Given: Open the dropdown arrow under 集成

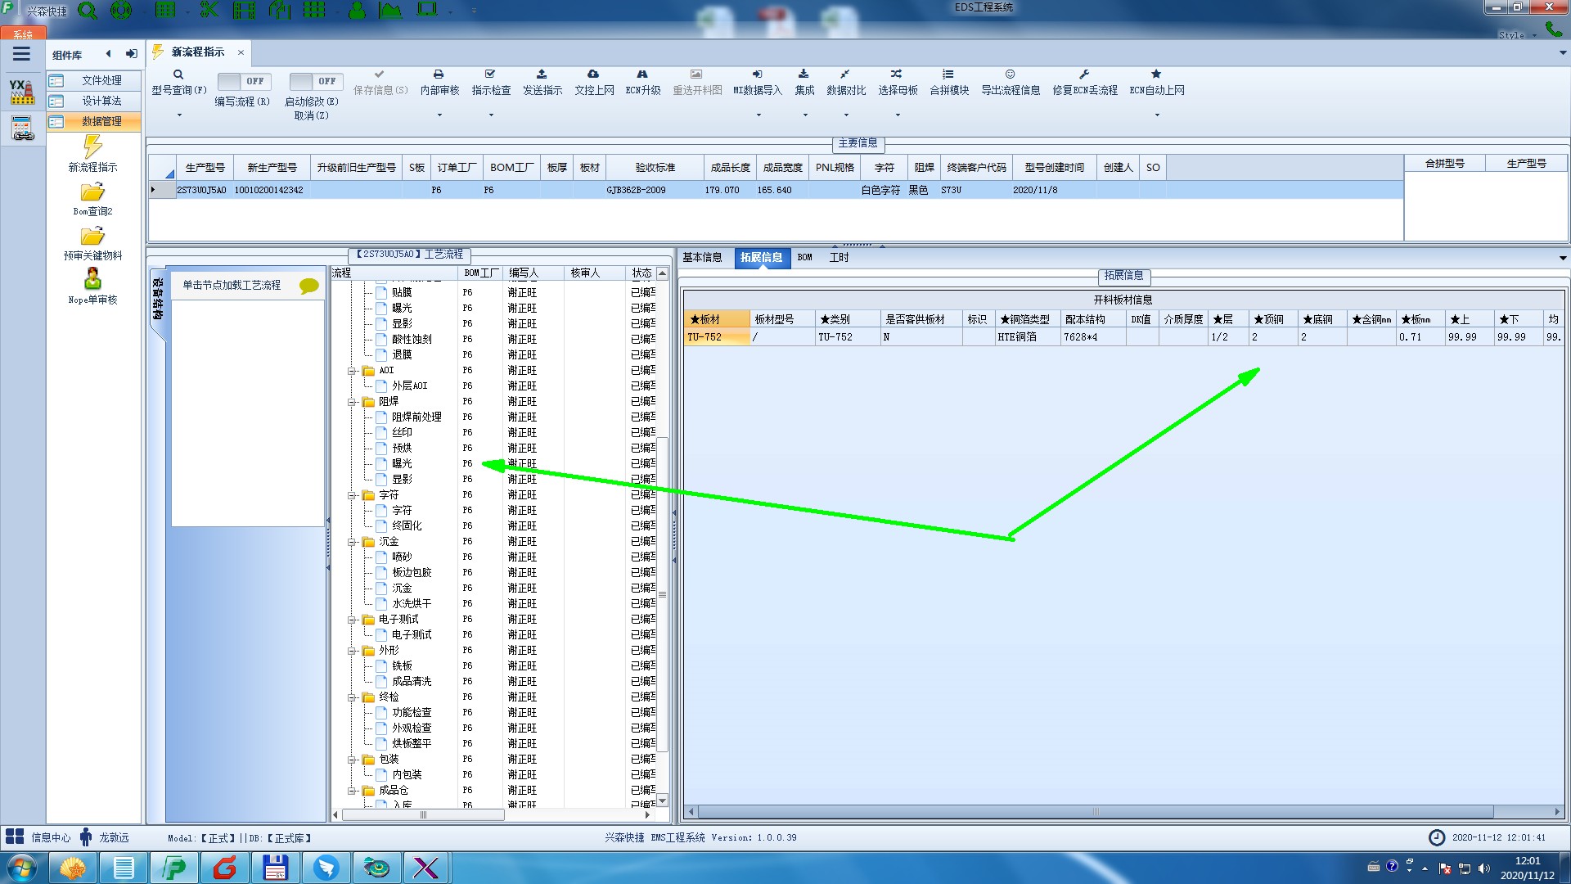Looking at the screenshot, I should 804,115.
